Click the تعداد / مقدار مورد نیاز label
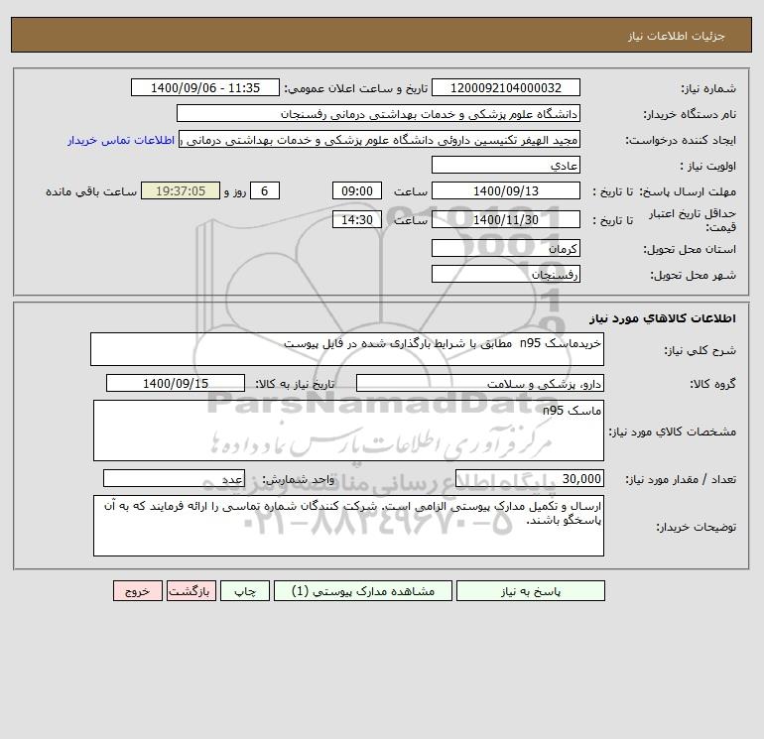 [x=681, y=480]
